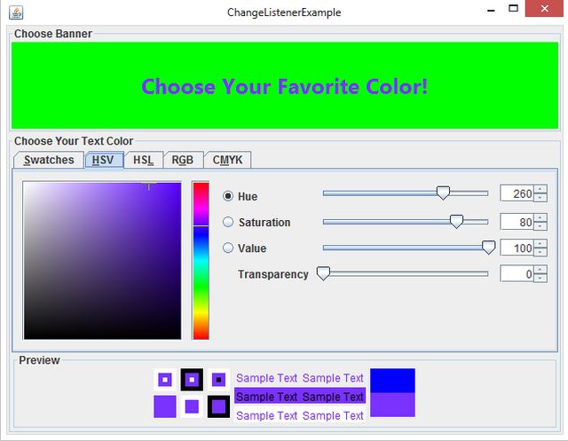Click the black-bordered purple square in top preview row
The width and height of the screenshot is (568, 441).
point(192,380)
